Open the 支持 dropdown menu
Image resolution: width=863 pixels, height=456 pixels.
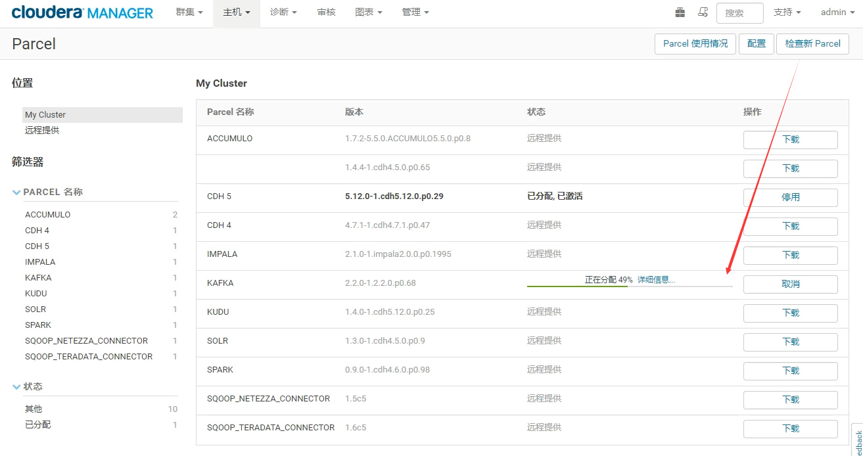click(787, 12)
